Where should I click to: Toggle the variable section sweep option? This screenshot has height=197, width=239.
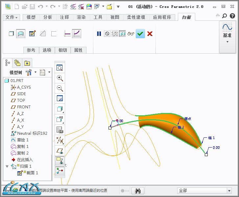(77, 34)
